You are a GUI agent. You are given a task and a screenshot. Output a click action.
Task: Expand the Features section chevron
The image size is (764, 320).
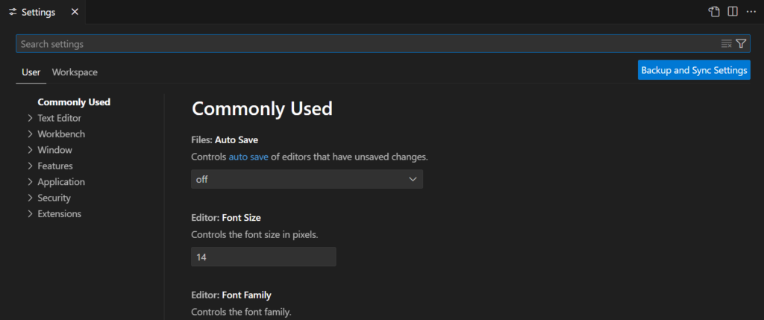(31, 166)
